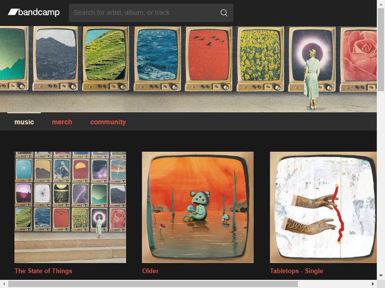385x288 pixels.
Task: Open the Older album artwork
Action: point(198,207)
